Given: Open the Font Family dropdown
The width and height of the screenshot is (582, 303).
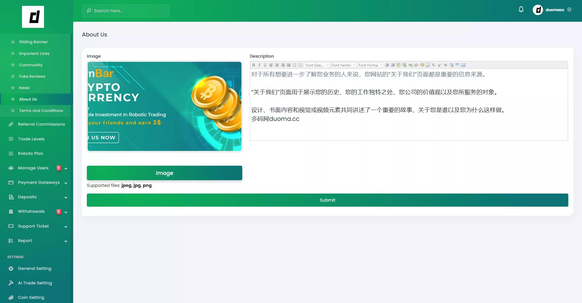Looking at the screenshot, I should [343, 65].
